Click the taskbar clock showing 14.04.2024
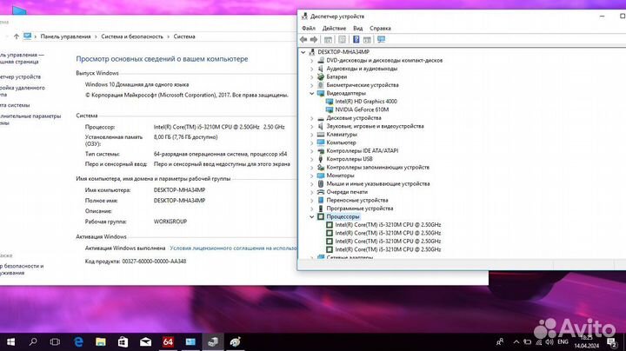The width and height of the screenshot is (626, 351). click(x=587, y=341)
